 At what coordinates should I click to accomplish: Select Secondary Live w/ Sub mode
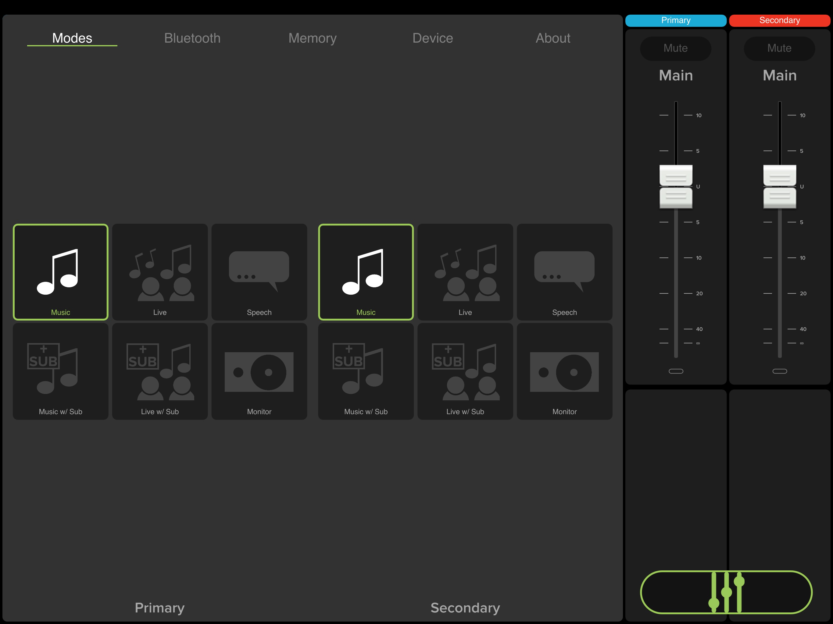coord(465,371)
